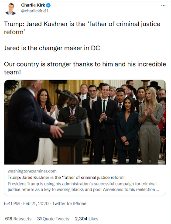
Task: Open the Twitter for iPhone source link
Action: [69, 203]
